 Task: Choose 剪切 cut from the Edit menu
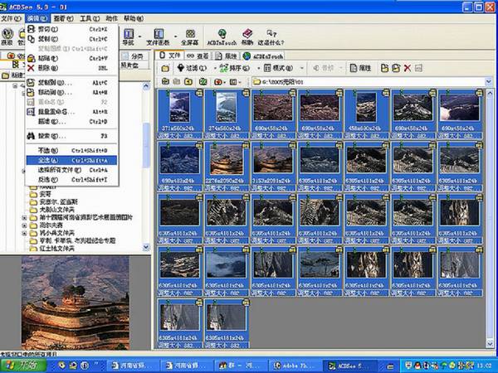coord(71,29)
